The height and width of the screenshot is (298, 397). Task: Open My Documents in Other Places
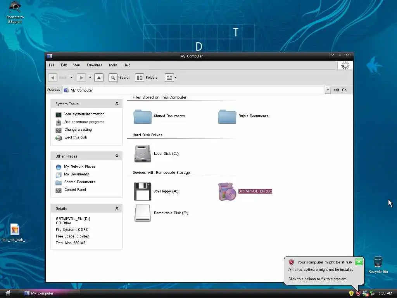(76, 174)
